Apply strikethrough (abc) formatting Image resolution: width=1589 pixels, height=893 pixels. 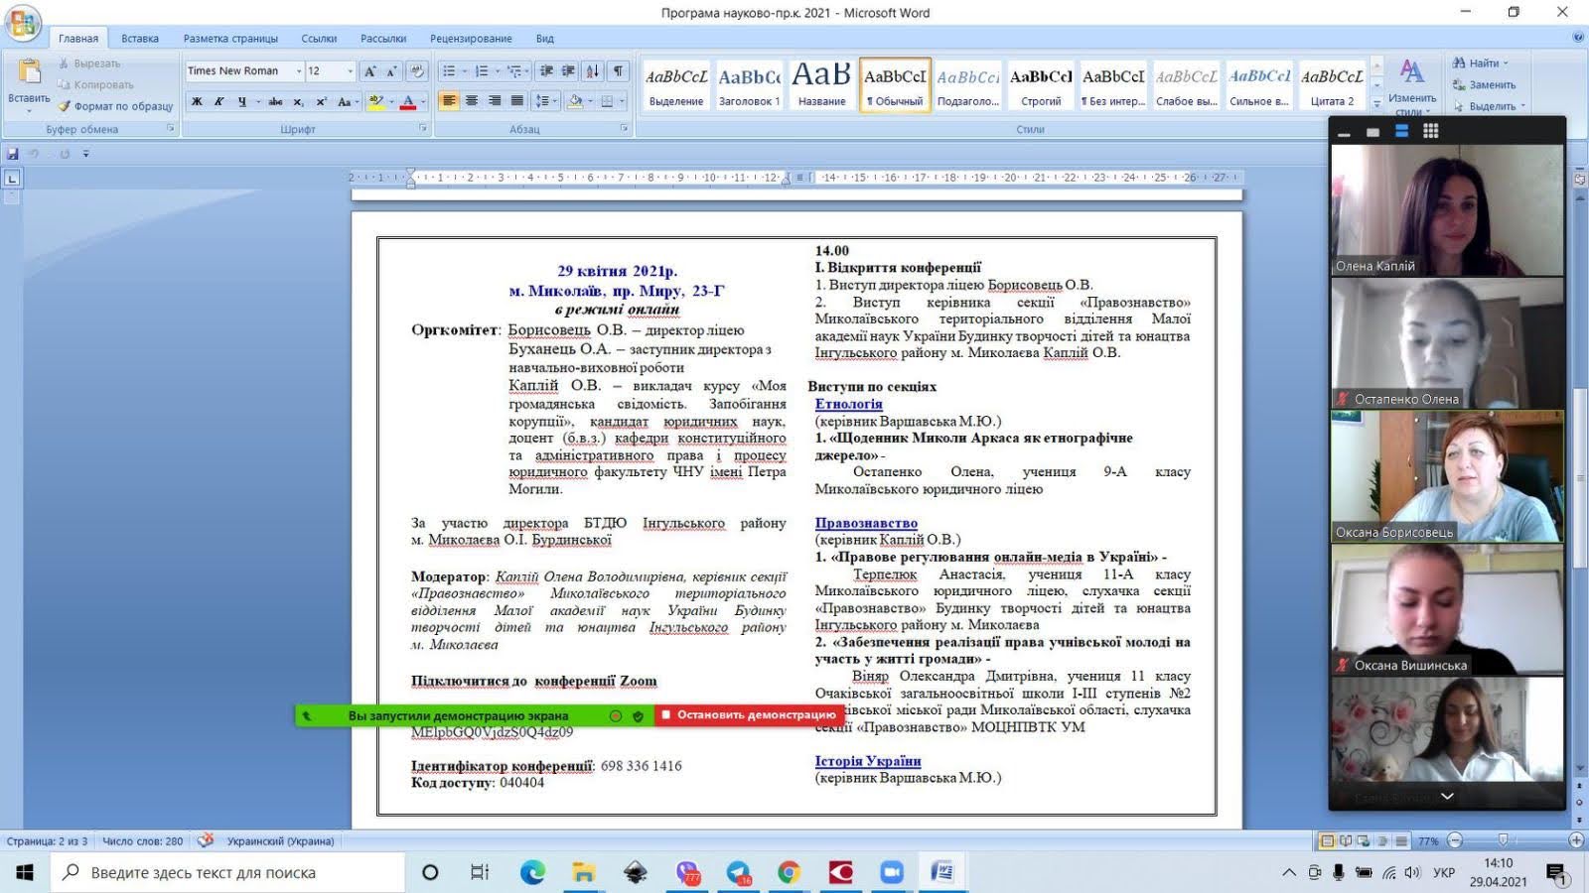[275, 101]
